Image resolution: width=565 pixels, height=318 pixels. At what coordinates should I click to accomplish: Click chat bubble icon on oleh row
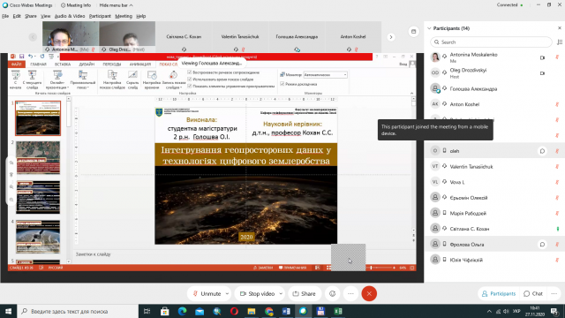542,151
